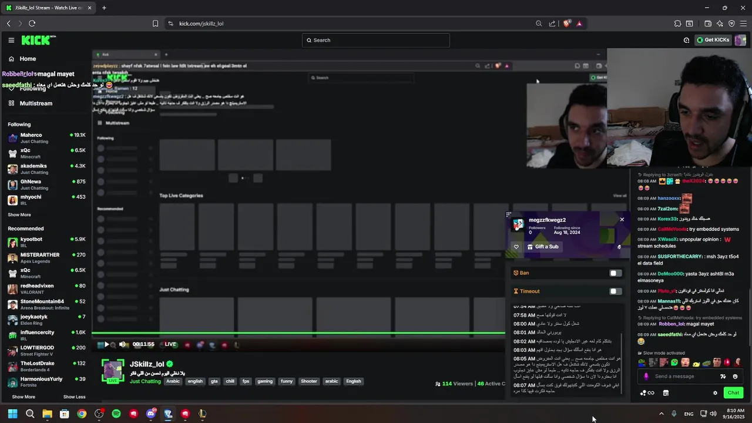Open the chat bubble icon beside Get KICKs
Viewport: 752px width, 423px height.
point(686,40)
